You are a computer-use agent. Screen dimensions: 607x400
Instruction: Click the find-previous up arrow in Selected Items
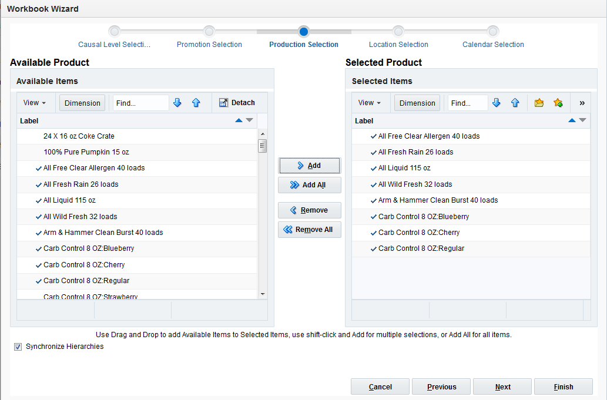[515, 103]
